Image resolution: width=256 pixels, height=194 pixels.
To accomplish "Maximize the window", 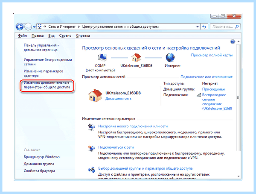I will point(223,16).
